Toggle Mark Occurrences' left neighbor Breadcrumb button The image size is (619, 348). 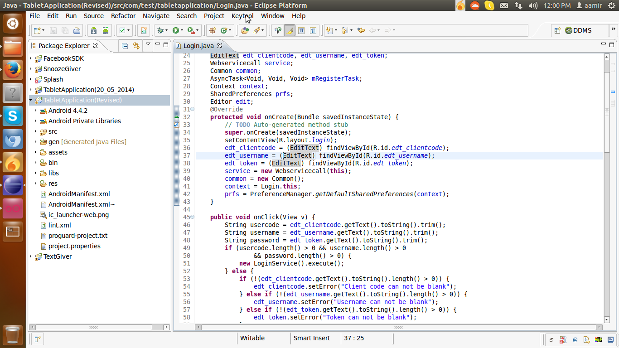click(x=278, y=30)
